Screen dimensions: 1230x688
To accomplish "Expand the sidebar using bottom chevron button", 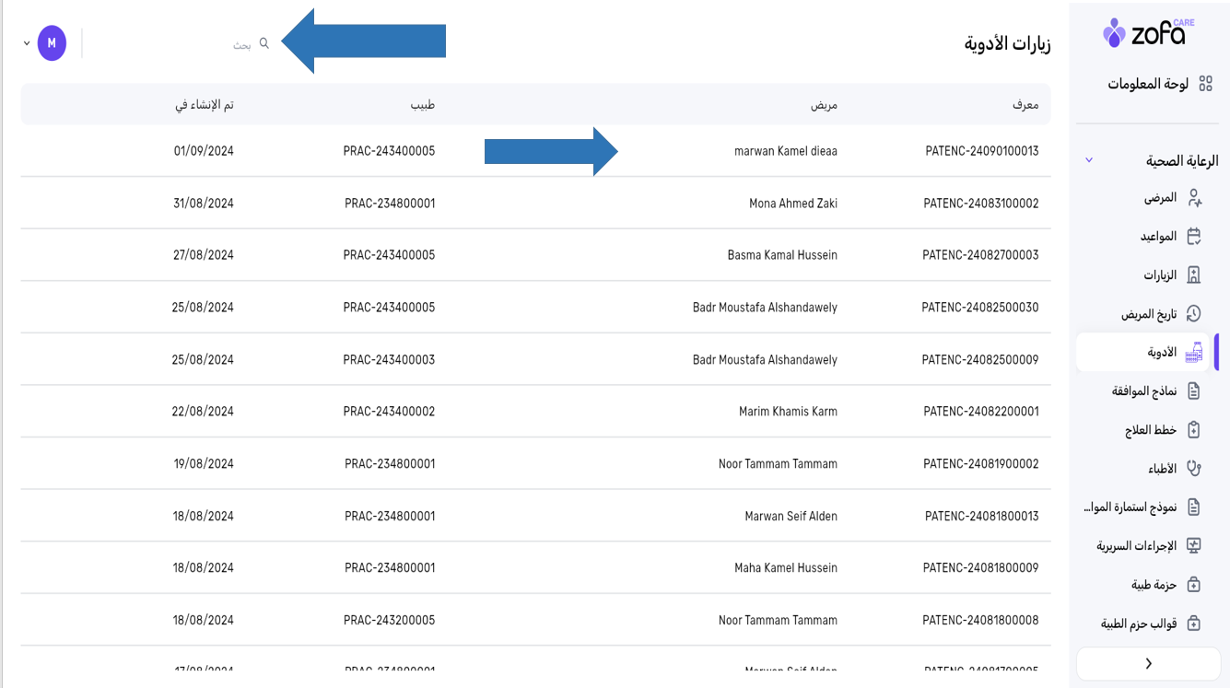I will pyautogui.click(x=1148, y=663).
